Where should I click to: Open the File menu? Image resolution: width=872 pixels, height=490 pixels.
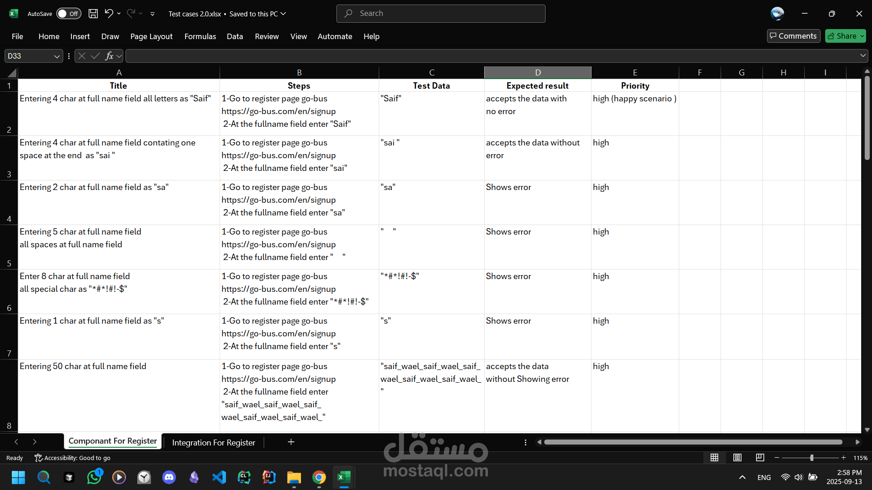(x=17, y=36)
